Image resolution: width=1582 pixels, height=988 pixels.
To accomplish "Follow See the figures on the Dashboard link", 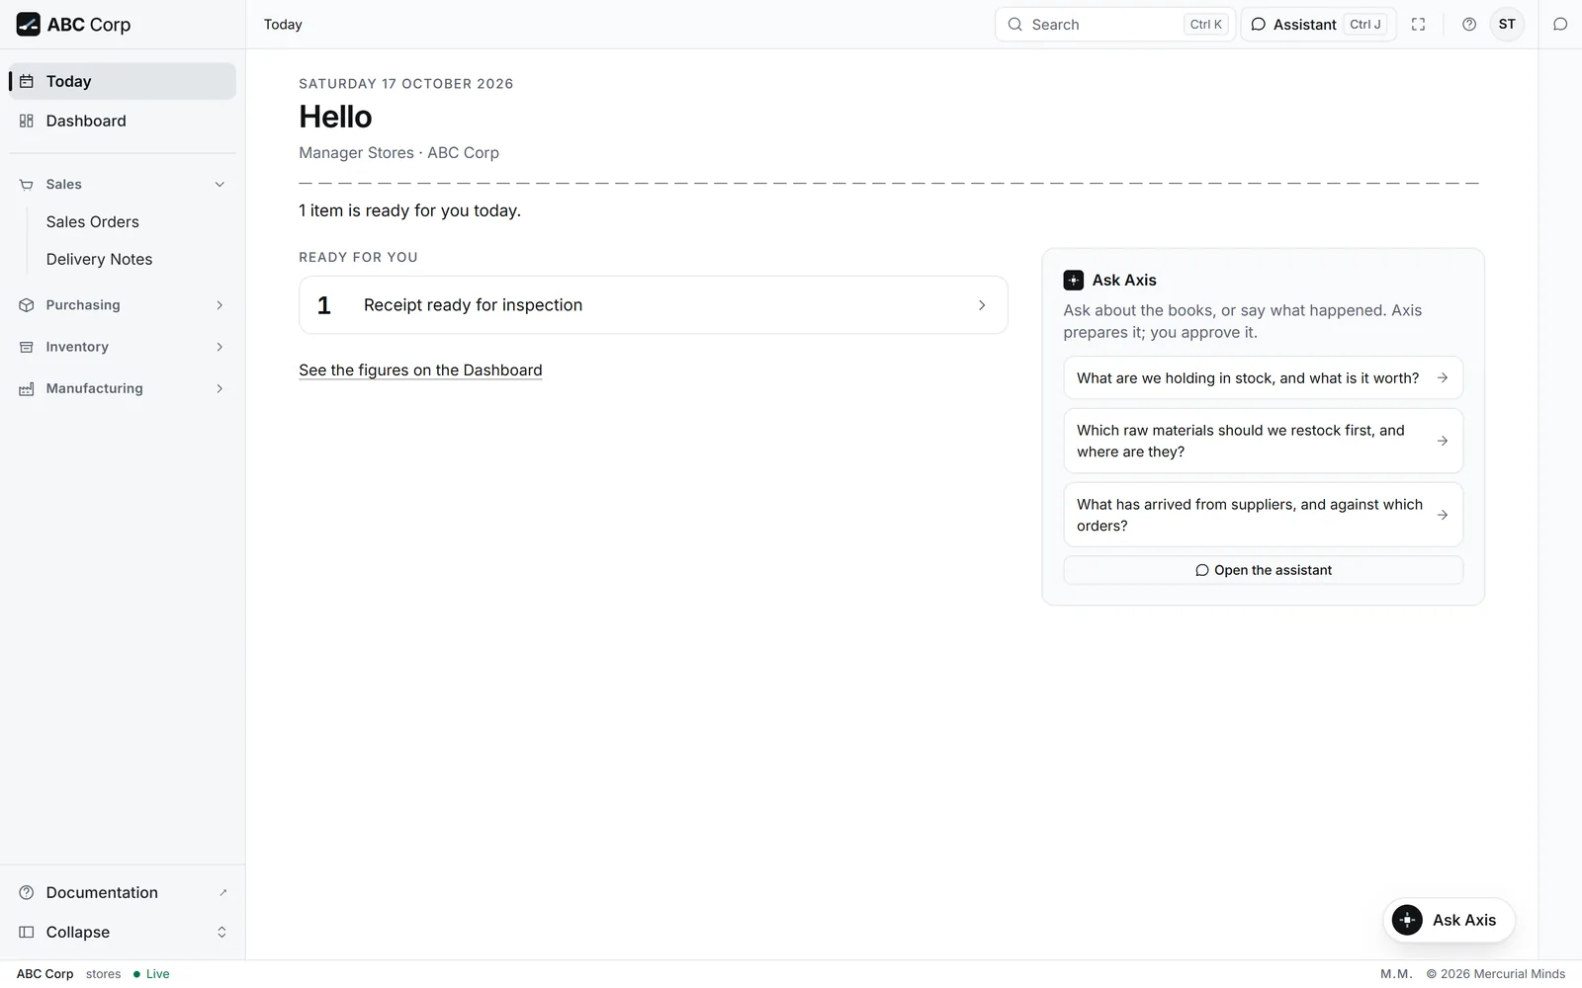I will pos(420,370).
